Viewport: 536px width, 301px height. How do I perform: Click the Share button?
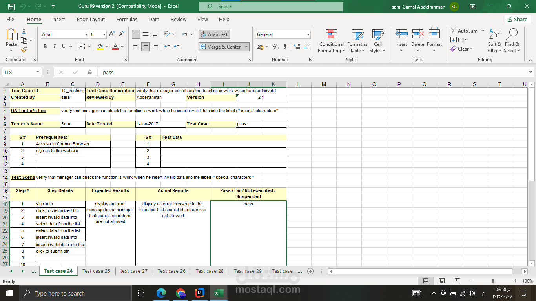point(518,19)
